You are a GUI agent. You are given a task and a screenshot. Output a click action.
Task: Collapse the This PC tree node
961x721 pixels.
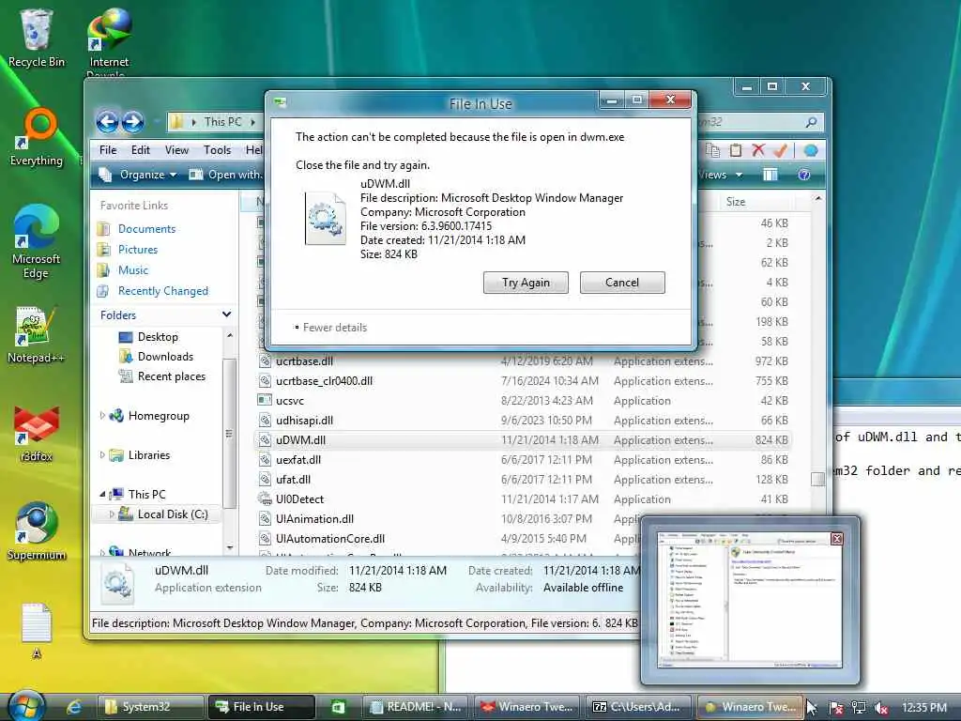(x=102, y=494)
